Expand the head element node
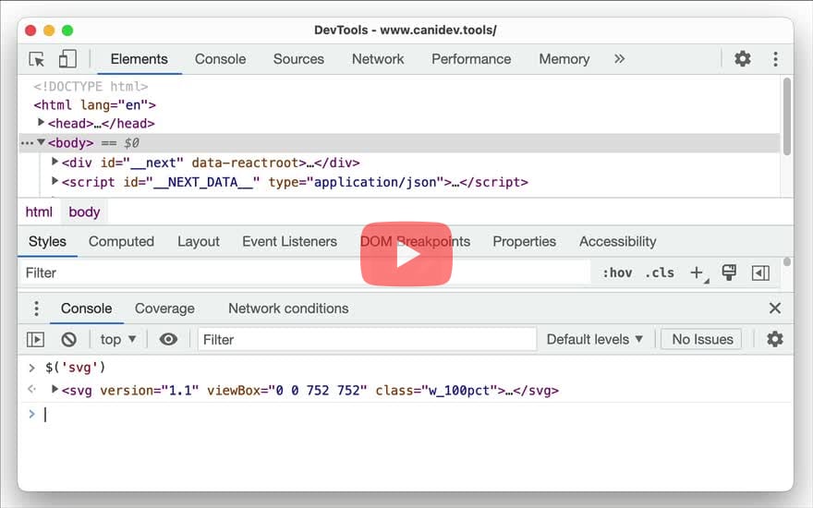This screenshot has width=813, height=508. (x=41, y=122)
